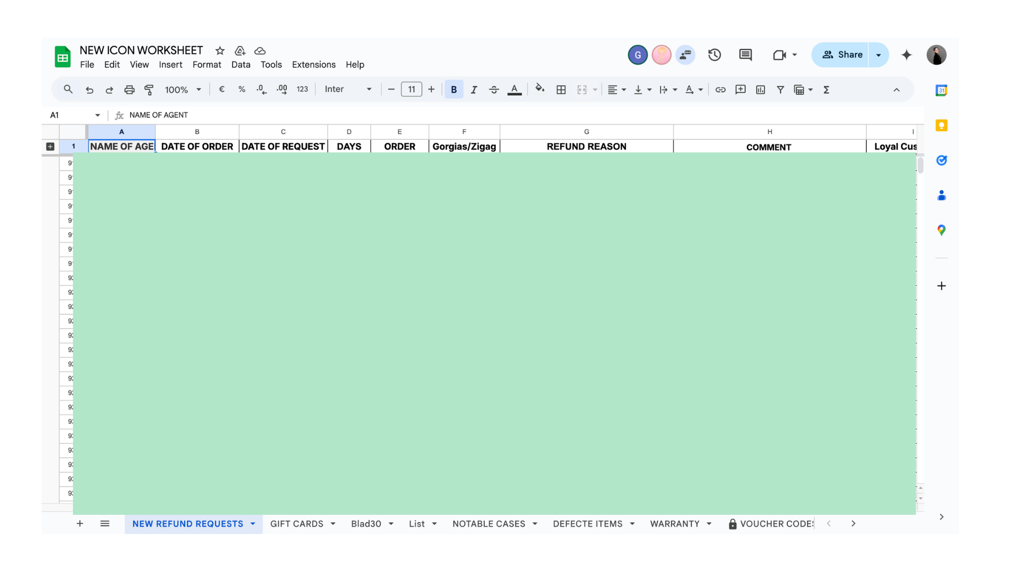This screenshot has height=572, width=1016.
Task: Switch to GIFT CARDS sheet tab
Action: click(x=296, y=524)
